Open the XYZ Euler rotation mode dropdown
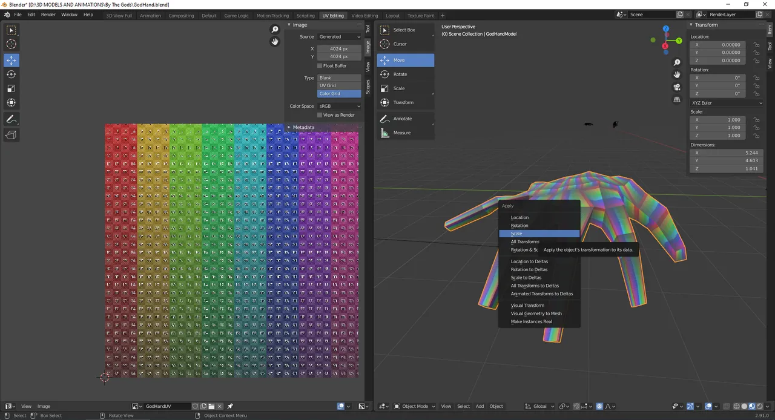The height and width of the screenshot is (420, 775). click(727, 103)
